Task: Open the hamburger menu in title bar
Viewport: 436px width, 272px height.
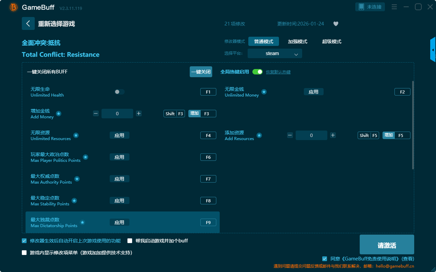Action: pos(394,7)
